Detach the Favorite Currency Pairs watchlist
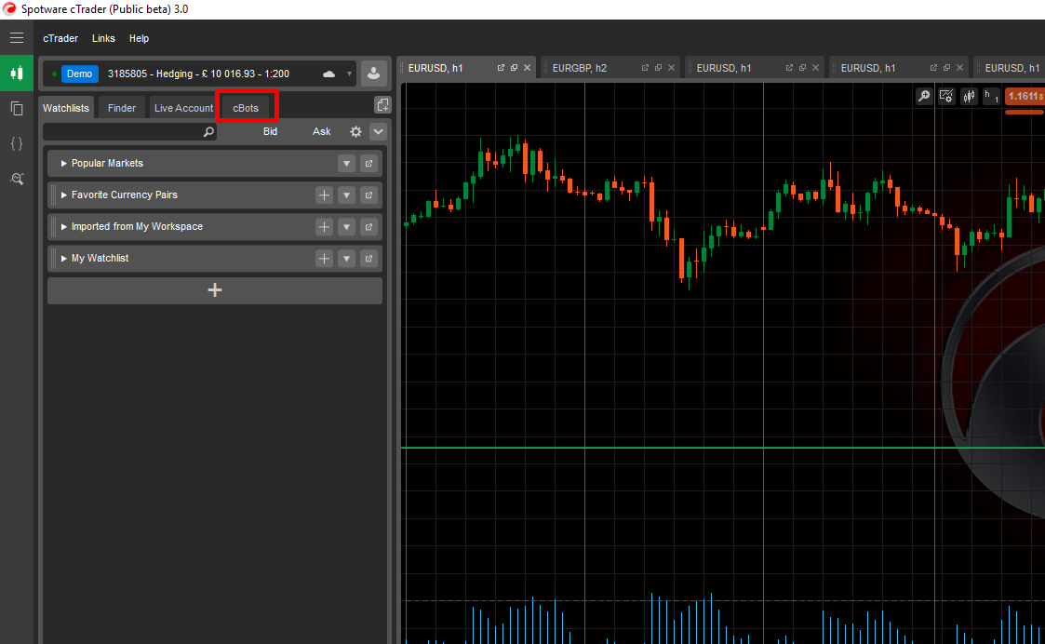 click(368, 195)
